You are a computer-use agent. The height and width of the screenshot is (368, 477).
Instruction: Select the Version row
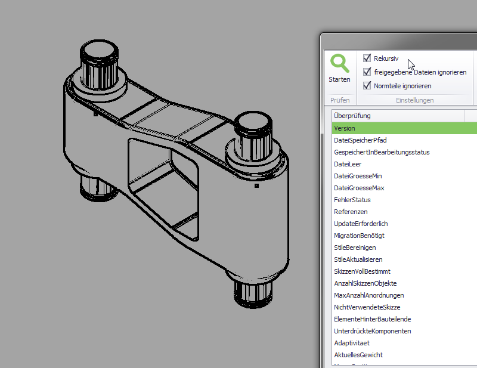click(404, 128)
